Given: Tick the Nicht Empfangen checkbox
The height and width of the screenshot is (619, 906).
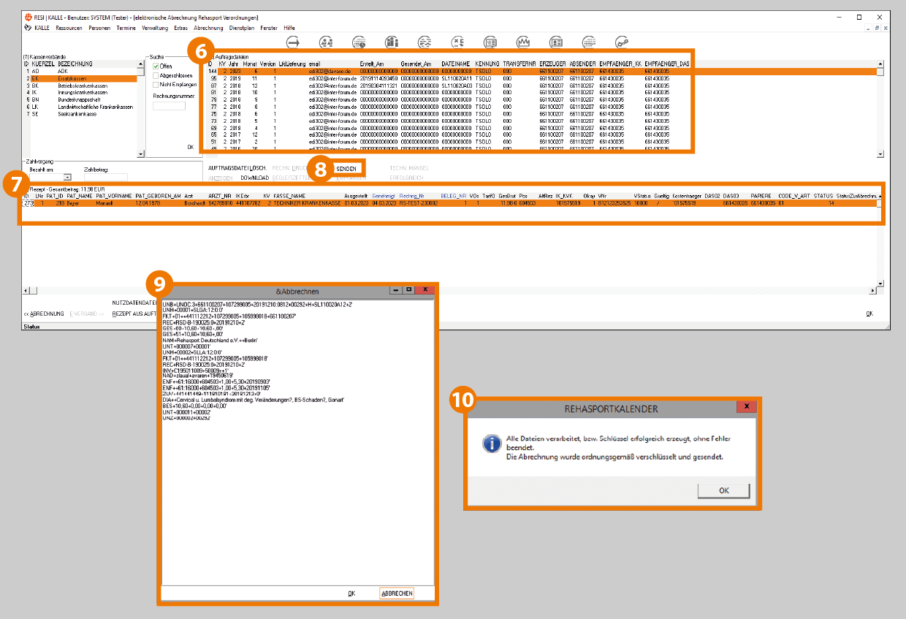Looking at the screenshot, I should 156,85.
